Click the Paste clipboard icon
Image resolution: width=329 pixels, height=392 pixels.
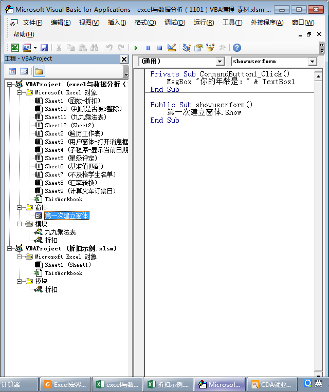83,48
